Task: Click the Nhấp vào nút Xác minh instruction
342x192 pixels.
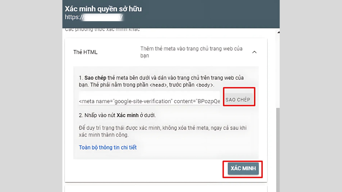Action: (117, 115)
